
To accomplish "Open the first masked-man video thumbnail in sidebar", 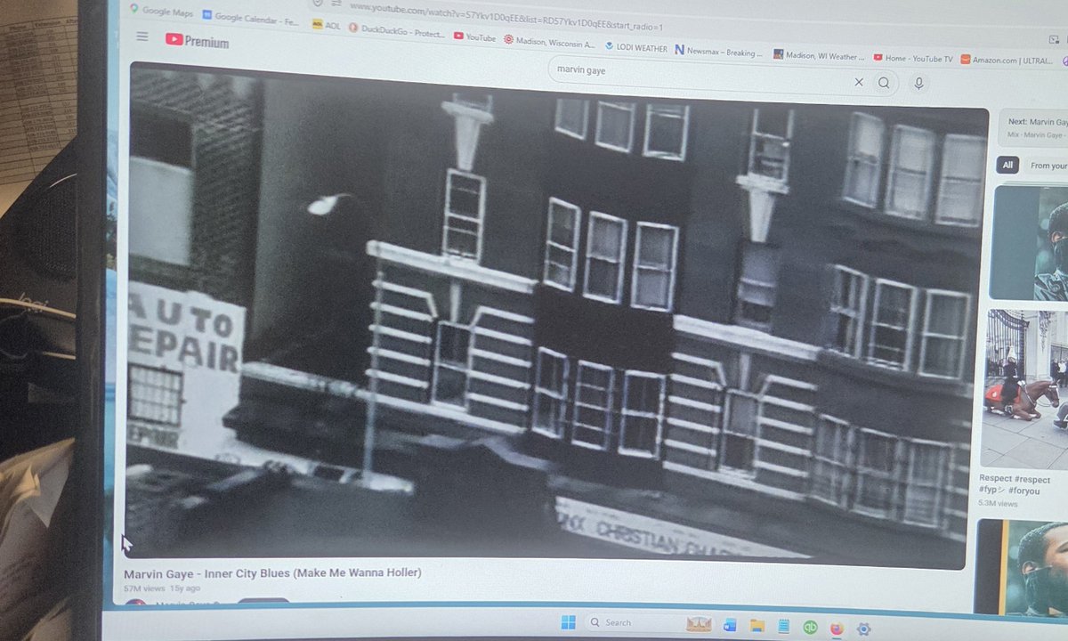I will point(1031,242).
